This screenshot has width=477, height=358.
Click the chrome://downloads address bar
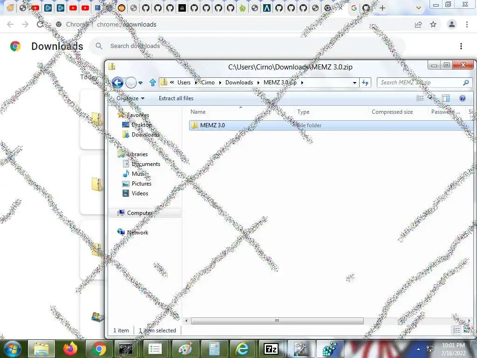231,24
